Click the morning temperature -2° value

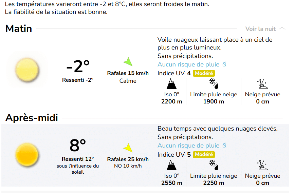[x=78, y=66]
